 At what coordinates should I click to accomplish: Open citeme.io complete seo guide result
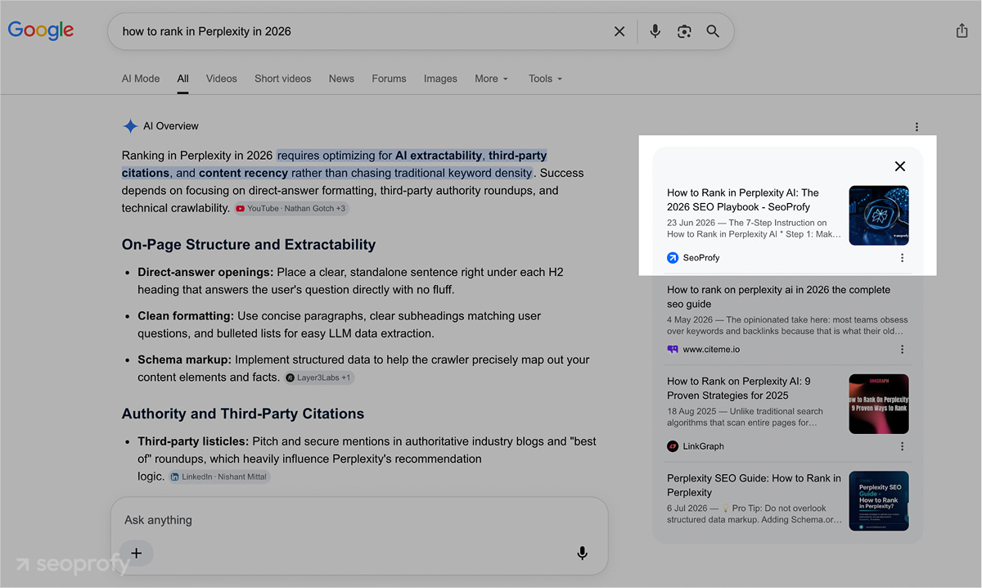(778, 296)
